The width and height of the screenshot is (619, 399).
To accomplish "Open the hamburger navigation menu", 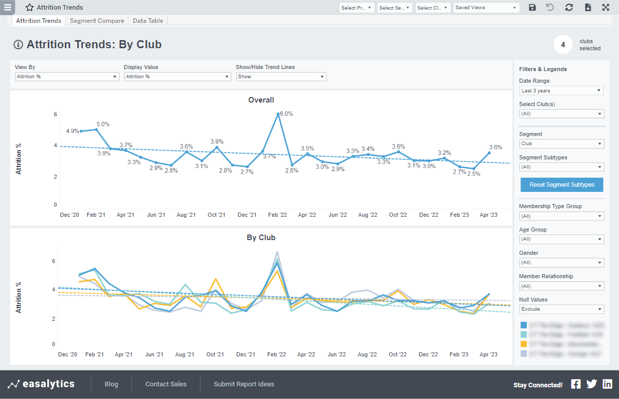I will pos(7,7).
